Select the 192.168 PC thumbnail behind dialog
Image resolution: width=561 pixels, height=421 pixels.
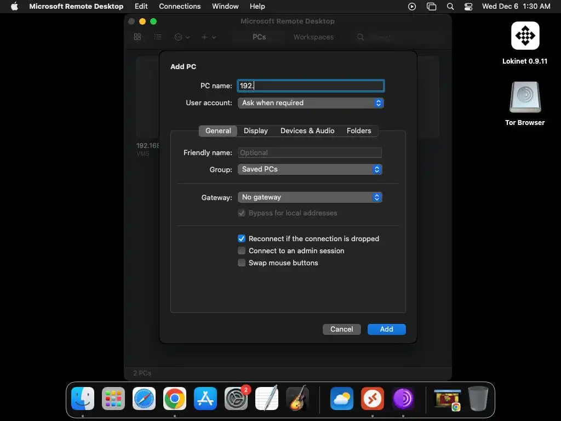click(x=147, y=107)
